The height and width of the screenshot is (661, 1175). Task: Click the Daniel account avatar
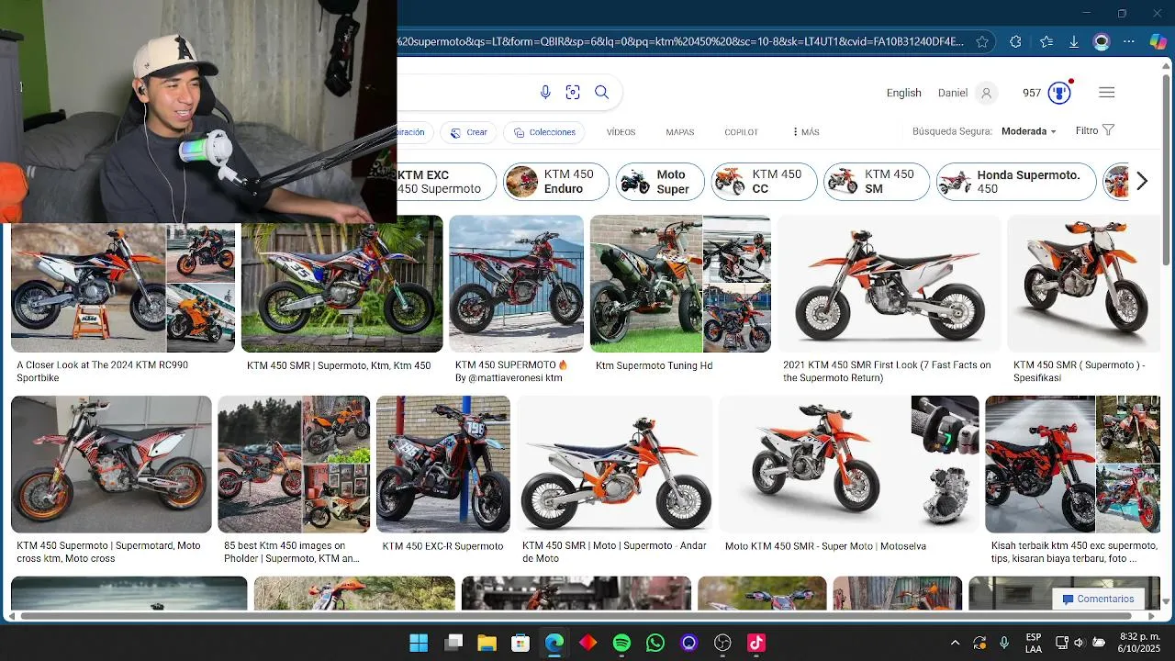coord(987,93)
